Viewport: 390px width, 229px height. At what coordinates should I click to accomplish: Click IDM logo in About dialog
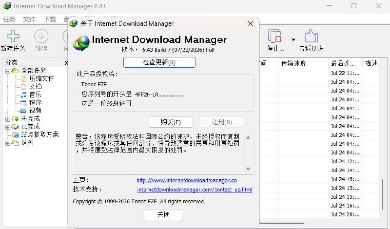pyautogui.click(x=81, y=43)
